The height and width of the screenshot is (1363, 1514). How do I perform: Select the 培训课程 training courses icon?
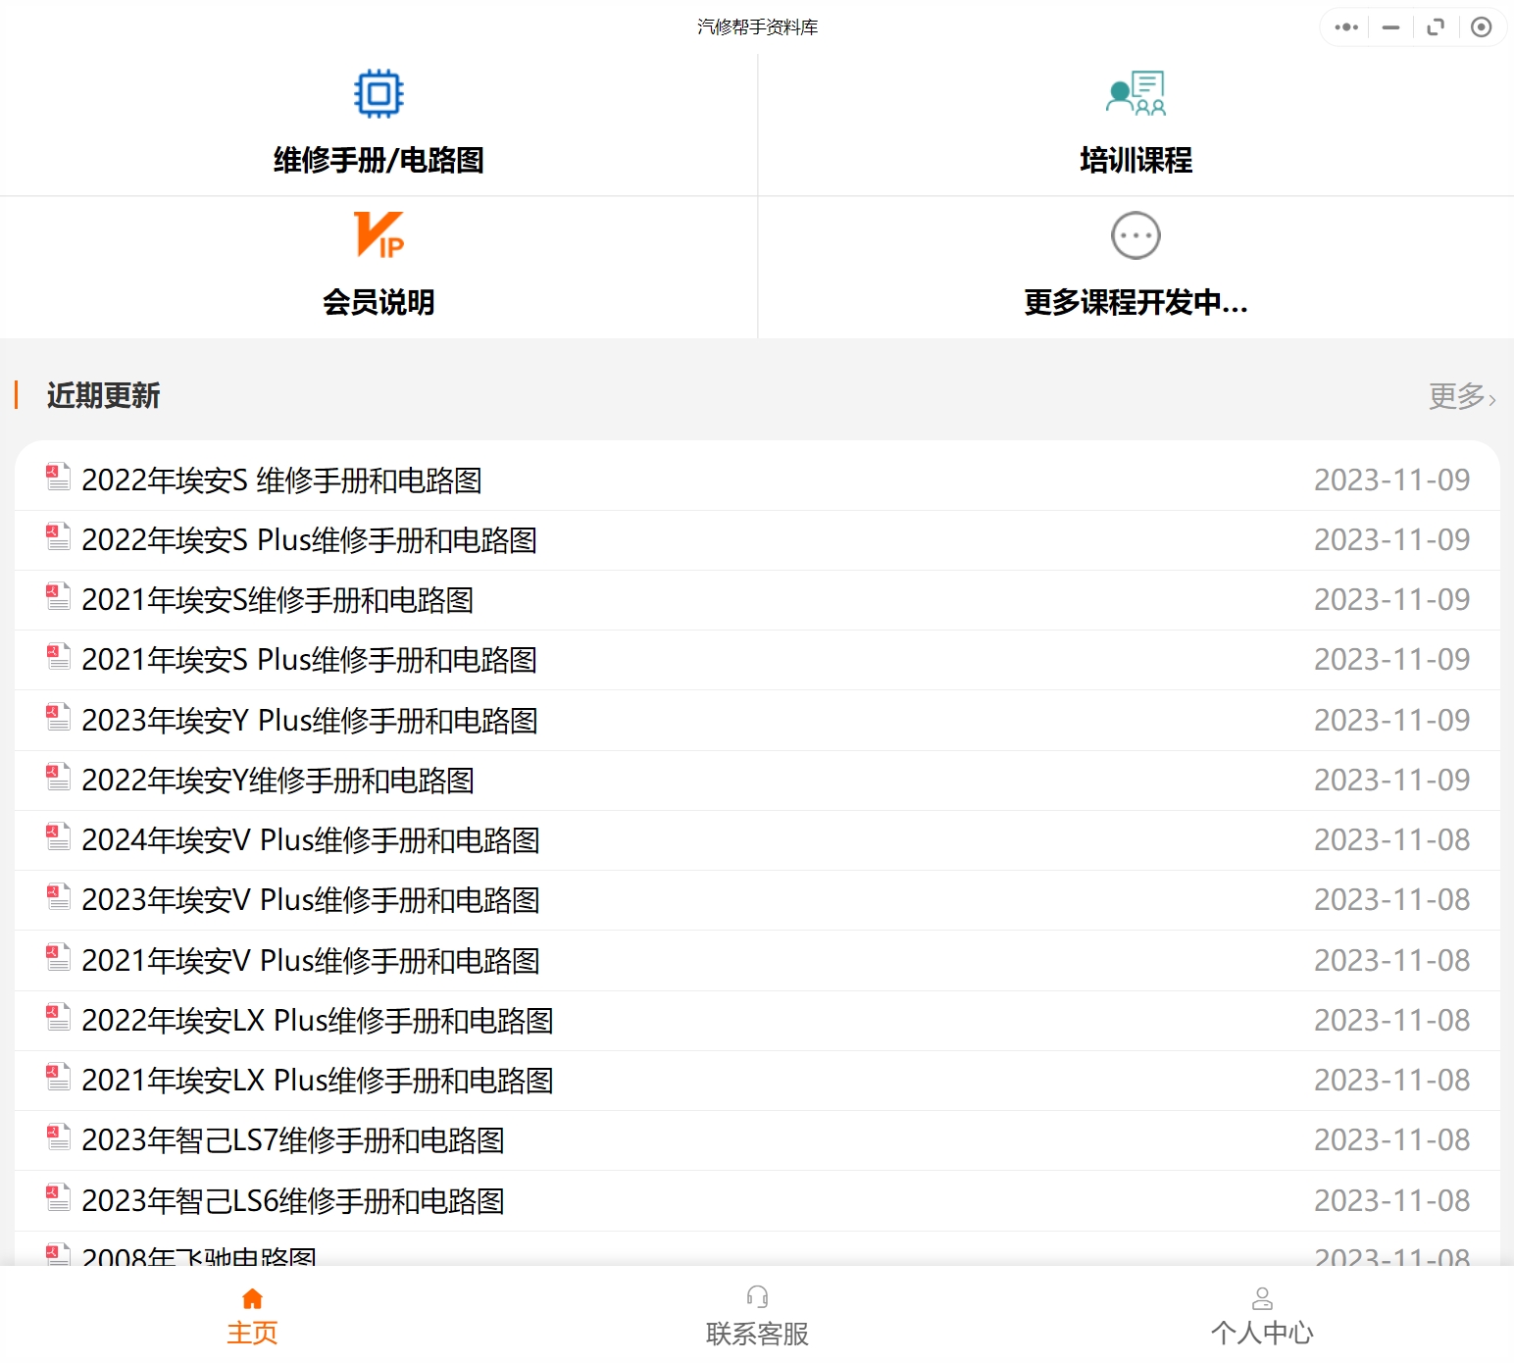click(x=1135, y=93)
